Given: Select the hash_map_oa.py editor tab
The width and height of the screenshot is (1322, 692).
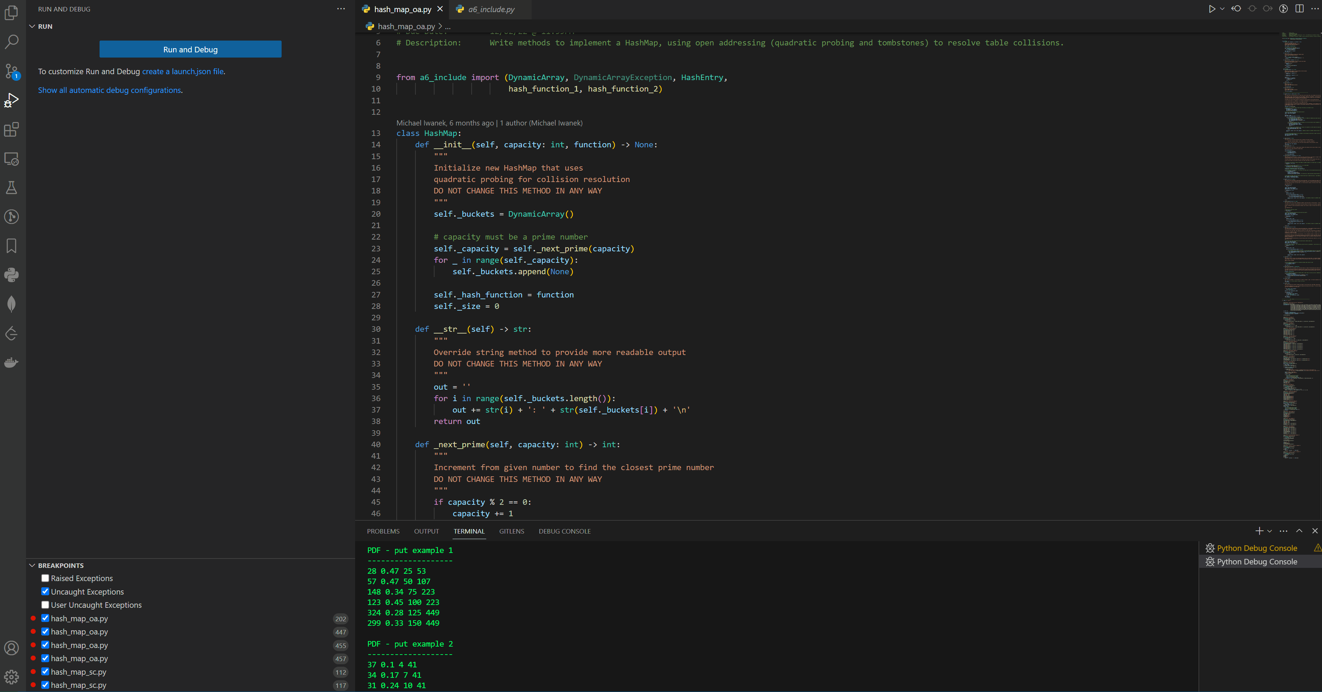Looking at the screenshot, I should (402, 9).
